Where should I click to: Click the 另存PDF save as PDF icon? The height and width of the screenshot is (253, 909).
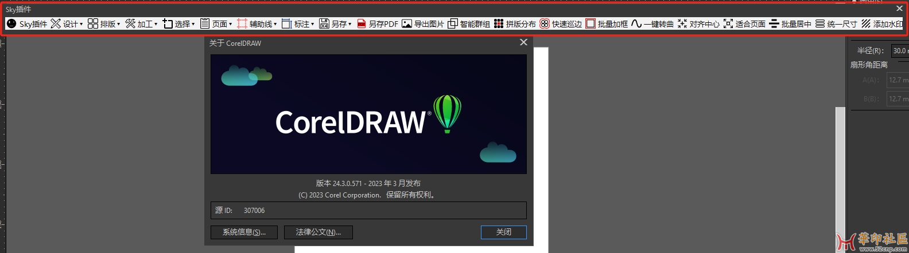(362, 23)
